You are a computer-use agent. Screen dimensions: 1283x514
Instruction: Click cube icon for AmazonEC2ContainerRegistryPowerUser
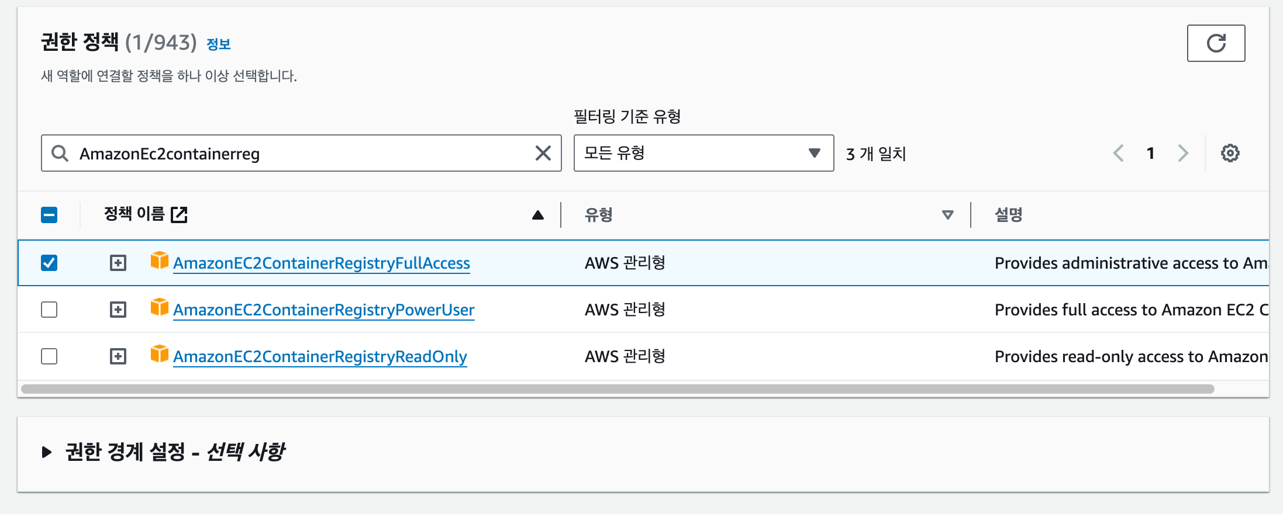pos(160,307)
